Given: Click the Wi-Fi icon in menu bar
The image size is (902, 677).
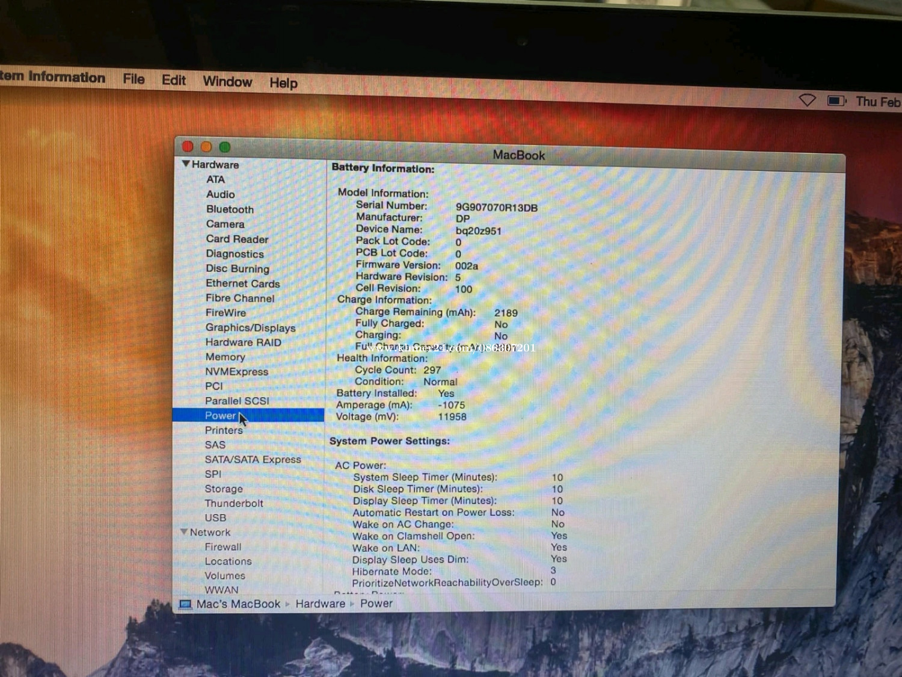Looking at the screenshot, I should pos(807,100).
